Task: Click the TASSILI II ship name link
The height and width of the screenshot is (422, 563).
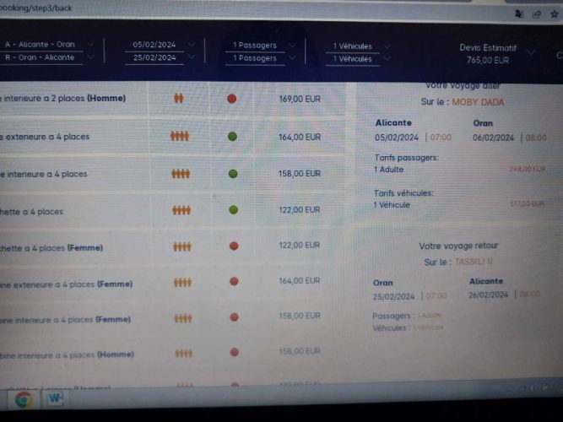Action: tap(474, 262)
